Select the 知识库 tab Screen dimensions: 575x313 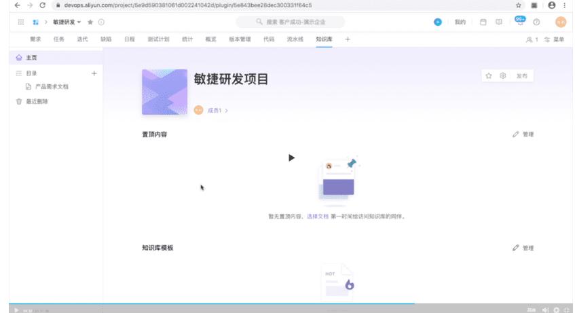click(324, 39)
